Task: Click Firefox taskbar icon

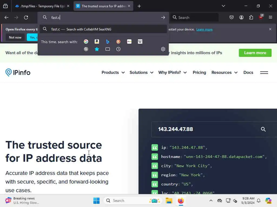Action: pos(181,201)
